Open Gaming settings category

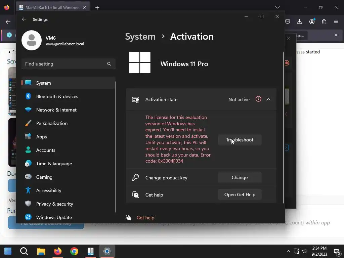68,177
